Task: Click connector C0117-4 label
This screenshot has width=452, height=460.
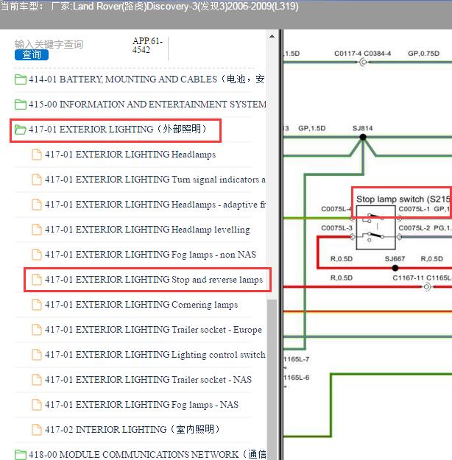Action: tap(347, 54)
